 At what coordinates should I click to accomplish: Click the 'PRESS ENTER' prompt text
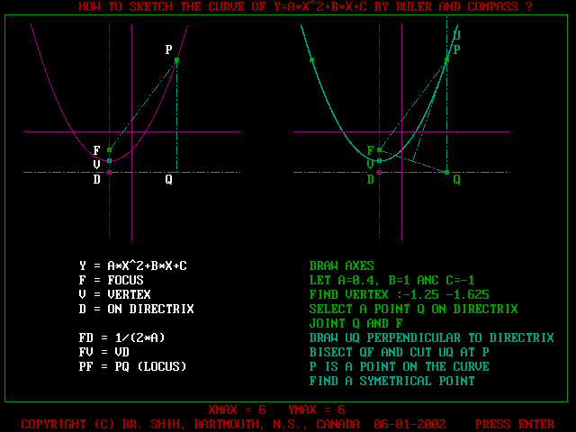(514, 424)
